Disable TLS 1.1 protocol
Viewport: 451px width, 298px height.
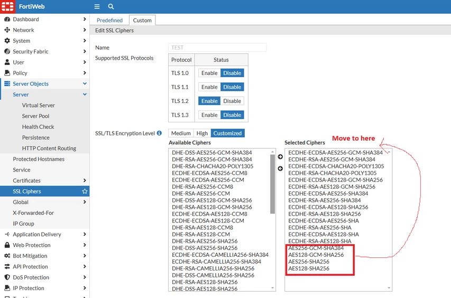[x=232, y=87]
